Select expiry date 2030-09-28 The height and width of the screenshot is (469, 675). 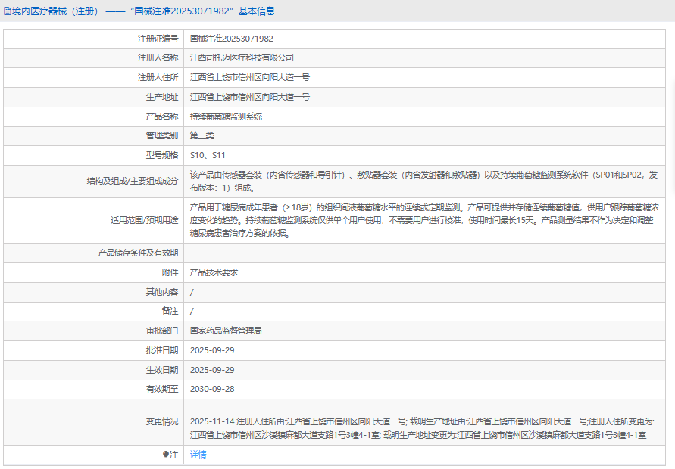(212, 389)
